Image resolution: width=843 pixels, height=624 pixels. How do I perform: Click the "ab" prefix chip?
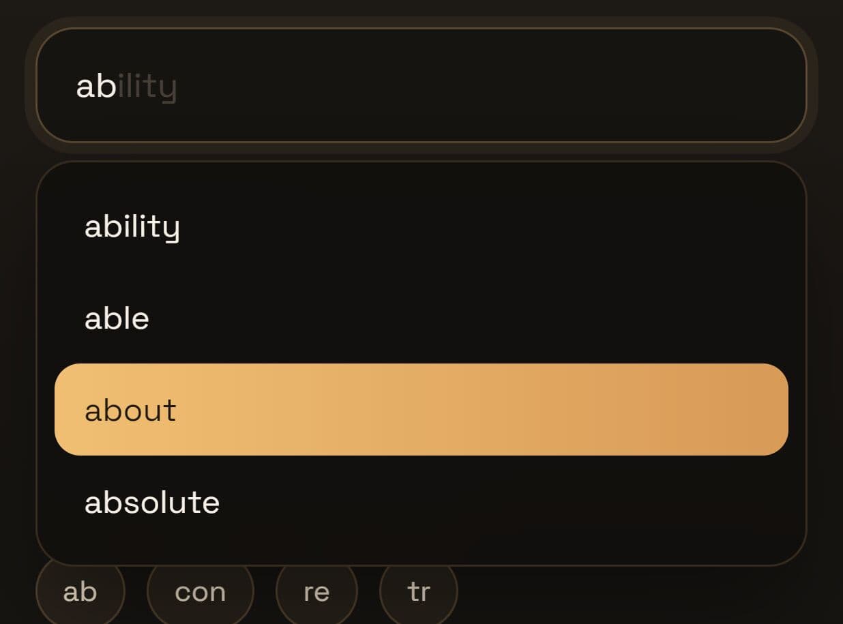tap(80, 591)
